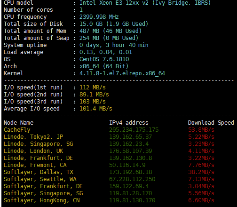The width and height of the screenshot is (237, 207).
Task: Click the Softlayer HongKong CN node name
Action: (x=42, y=200)
